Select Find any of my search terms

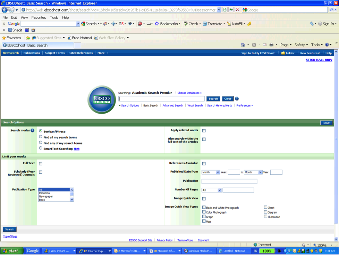point(41,142)
